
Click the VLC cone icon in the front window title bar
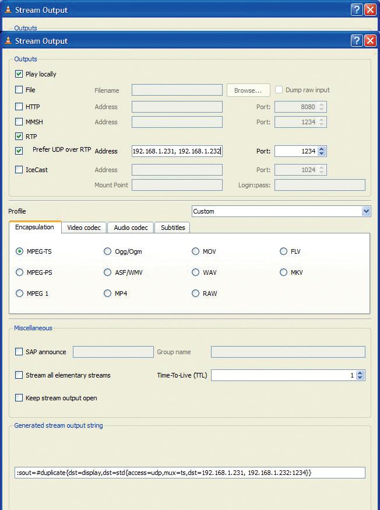pyautogui.click(x=8, y=41)
